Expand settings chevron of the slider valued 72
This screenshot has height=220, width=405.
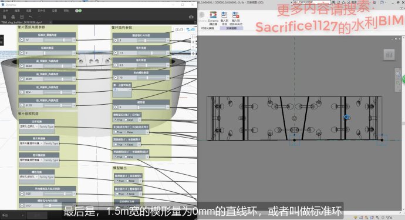(x=22, y=40)
